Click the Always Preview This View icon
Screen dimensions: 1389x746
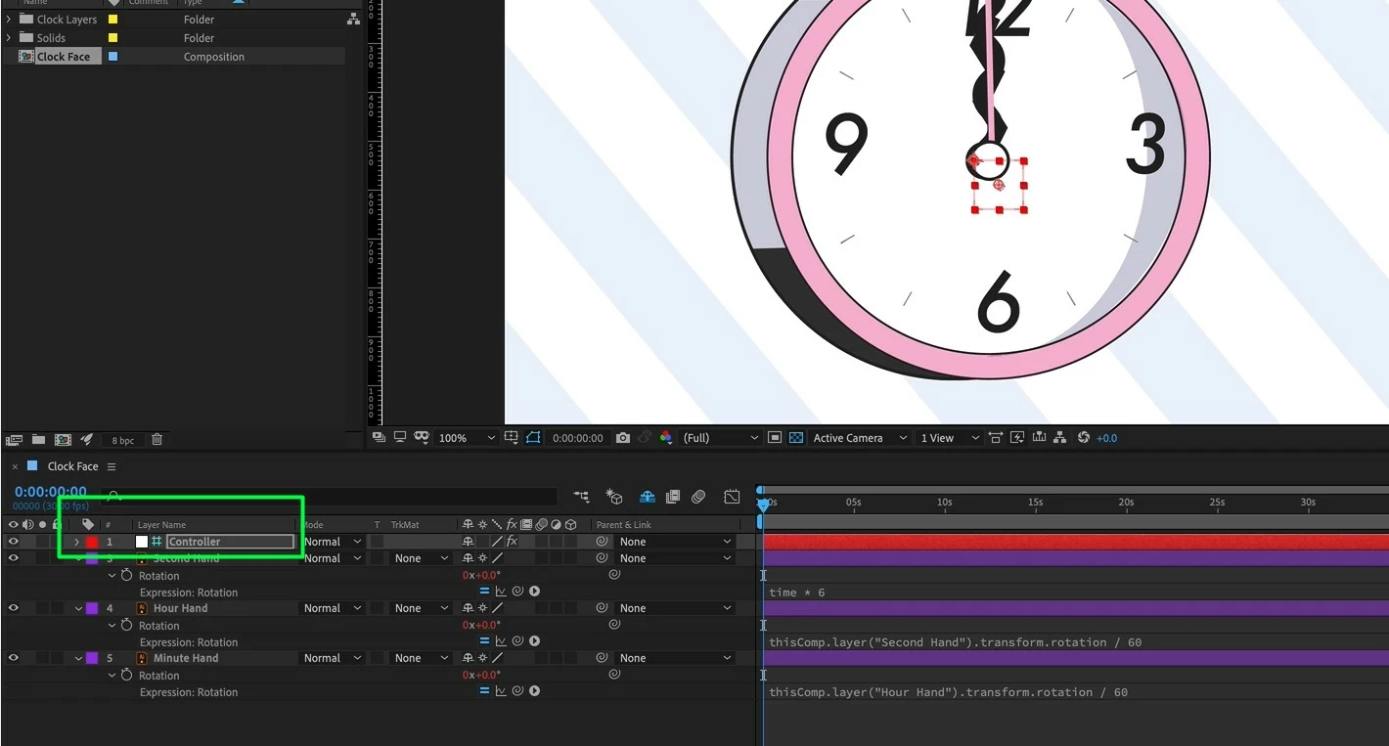pyautogui.click(x=380, y=438)
